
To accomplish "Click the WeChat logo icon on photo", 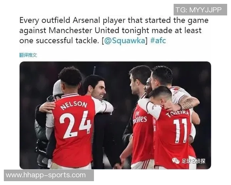I will 176,161.
